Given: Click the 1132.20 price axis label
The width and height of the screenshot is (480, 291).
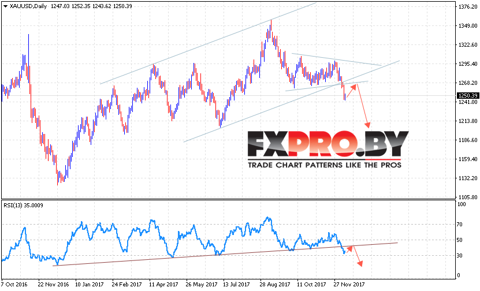Looking at the screenshot, I should (468, 178).
